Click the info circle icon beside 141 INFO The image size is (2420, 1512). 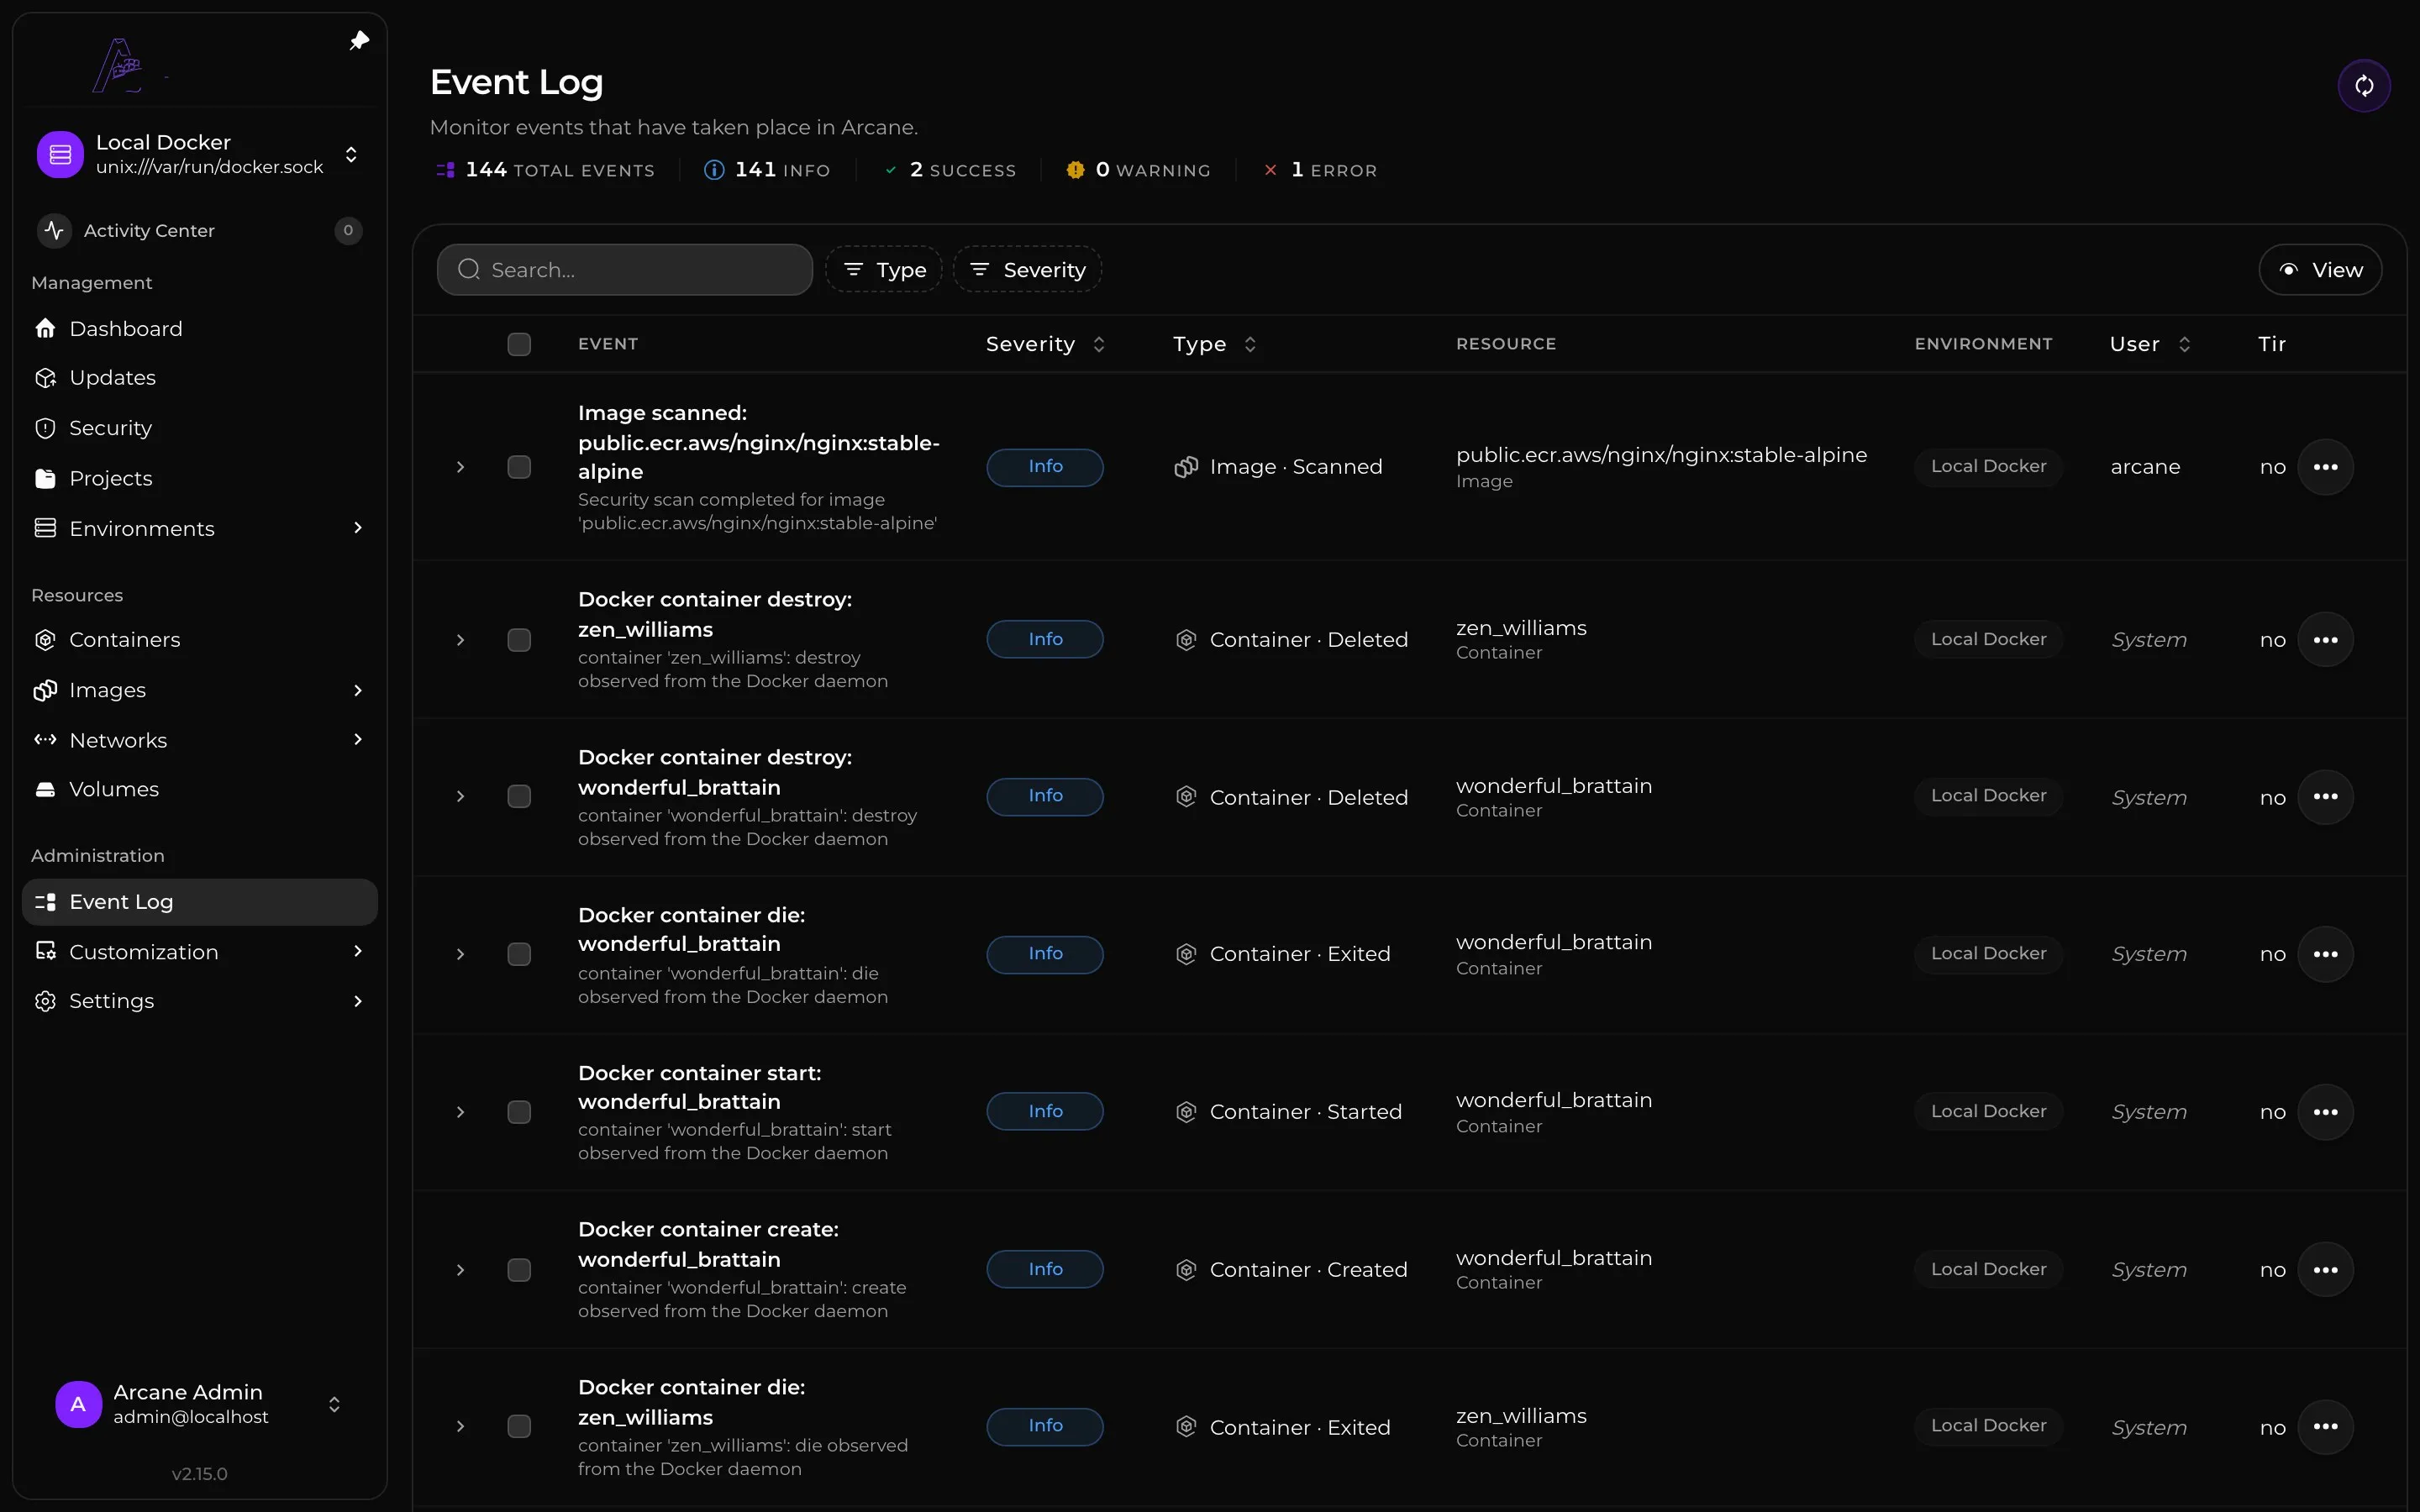pyautogui.click(x=714, y=170)
